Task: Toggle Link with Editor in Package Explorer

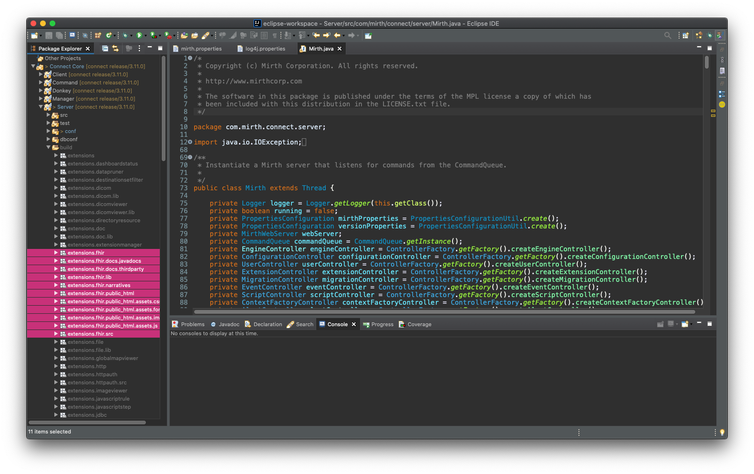Action: (x=115, y=48)
